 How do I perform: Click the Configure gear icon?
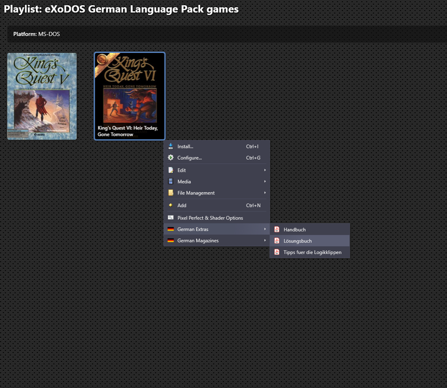click(x=171, y=157)
